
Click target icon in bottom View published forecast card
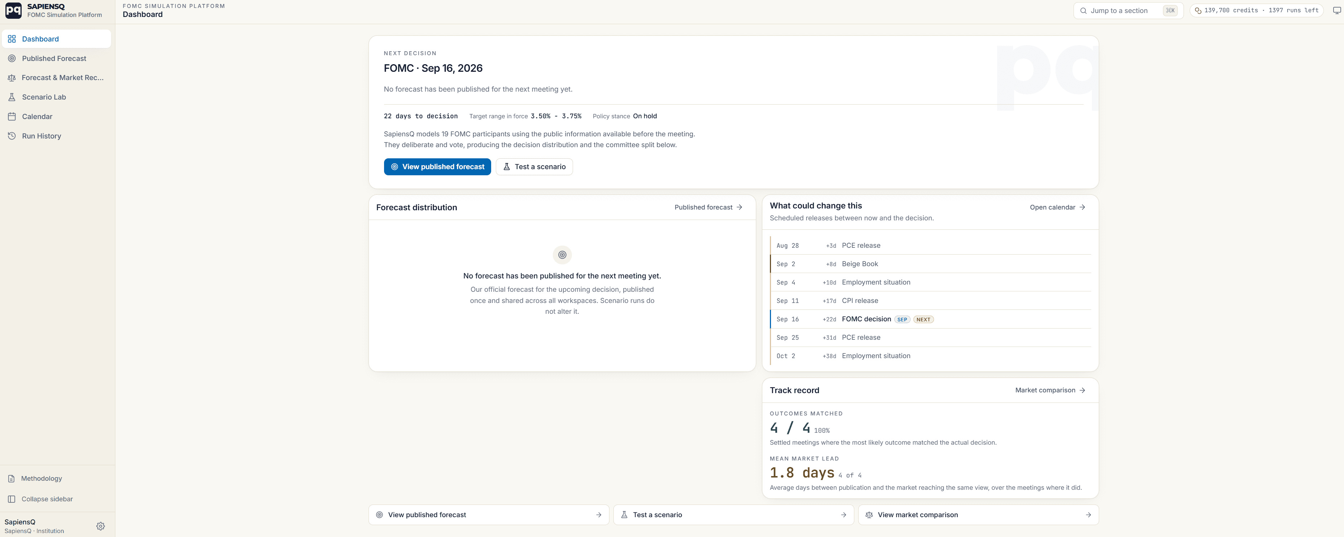coord(380,515)
